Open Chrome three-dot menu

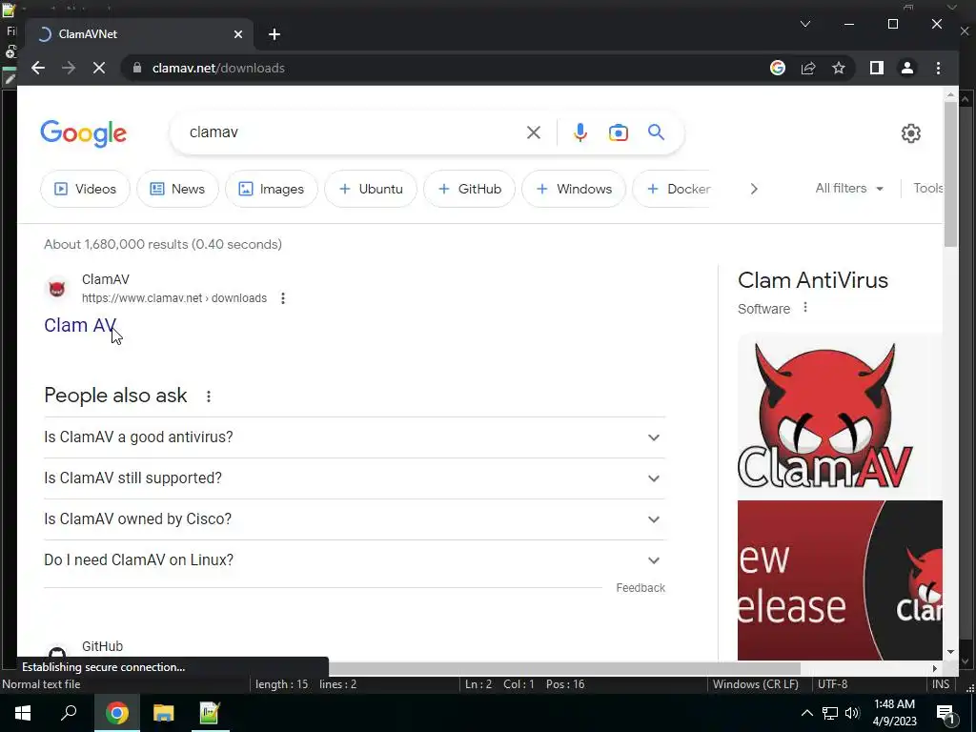[938, 68]
